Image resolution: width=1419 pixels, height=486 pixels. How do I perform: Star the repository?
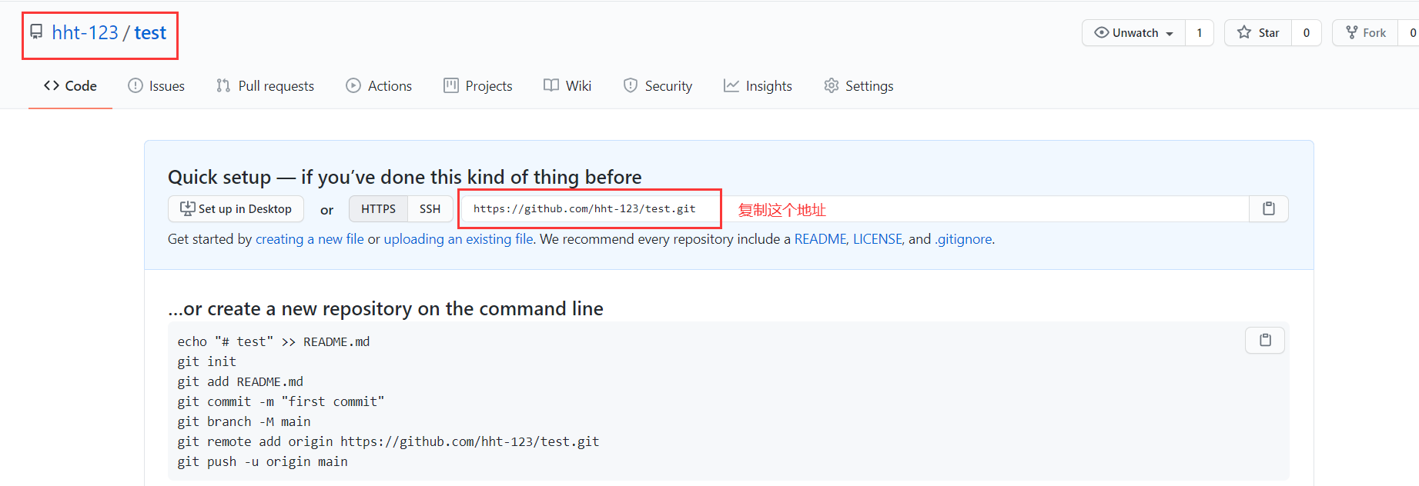(1258, 32)
